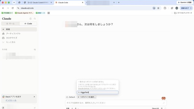Image resolution: width=194 pixels, height=109 pixels.
Task: Click the Claude pixel mascot icon
Action: coord(163,98)
